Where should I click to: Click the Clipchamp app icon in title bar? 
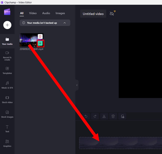2,2
